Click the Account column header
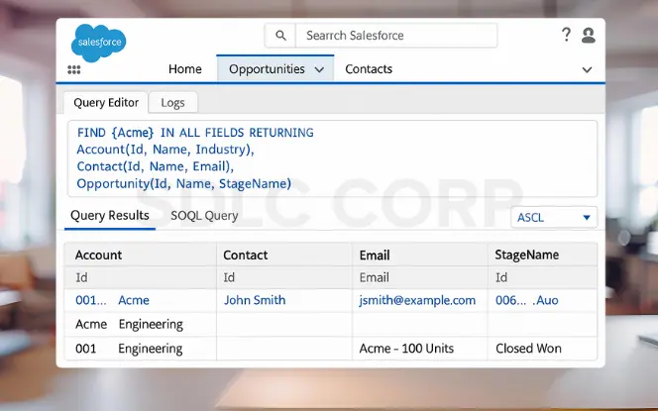Viewport: 658px width, 411px height. coord(141,255)
